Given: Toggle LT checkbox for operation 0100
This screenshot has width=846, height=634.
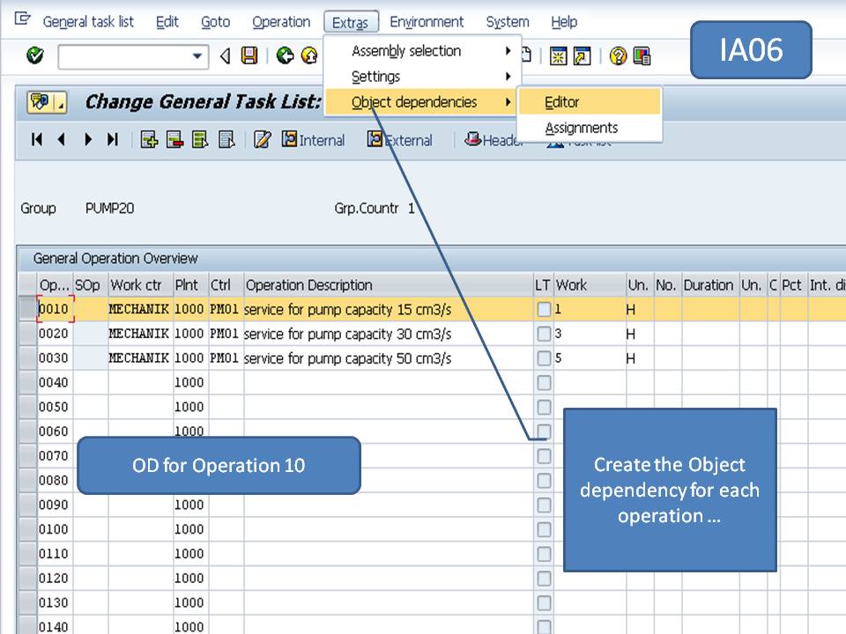Looking at the screenshot, I should pos(544,529).
